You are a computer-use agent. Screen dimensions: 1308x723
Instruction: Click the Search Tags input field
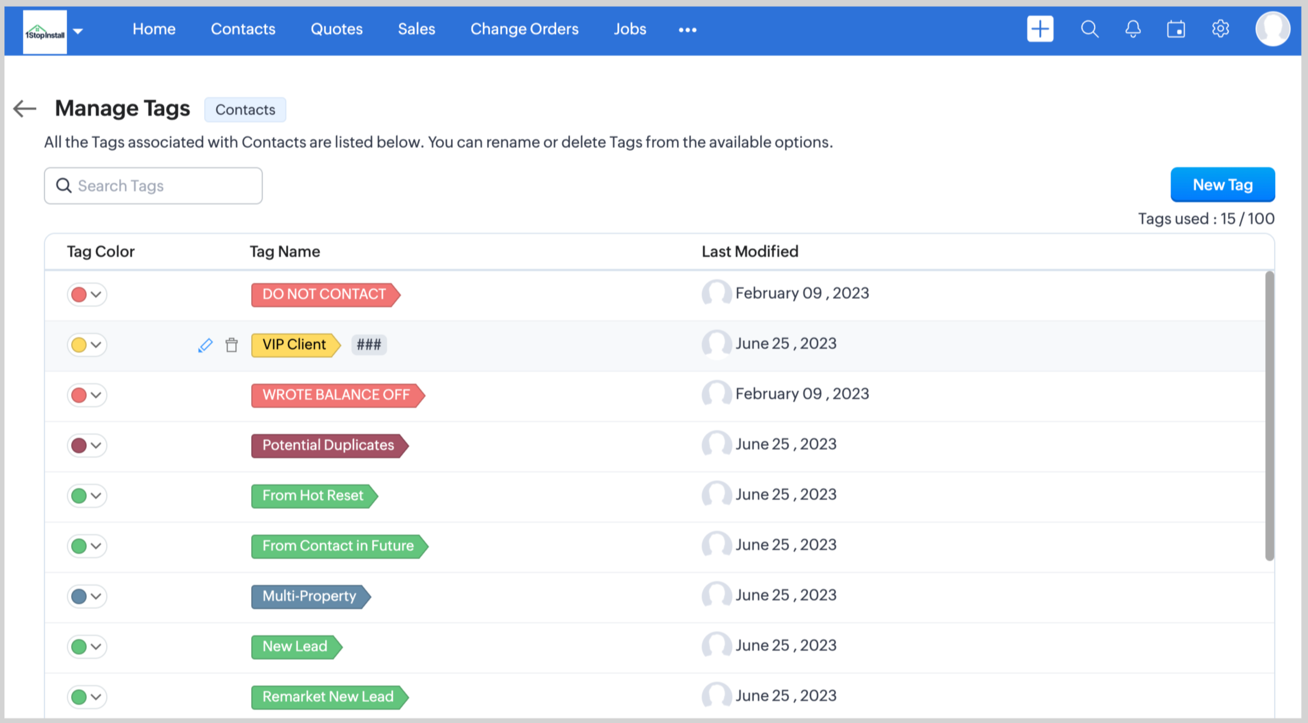[153, 186]
